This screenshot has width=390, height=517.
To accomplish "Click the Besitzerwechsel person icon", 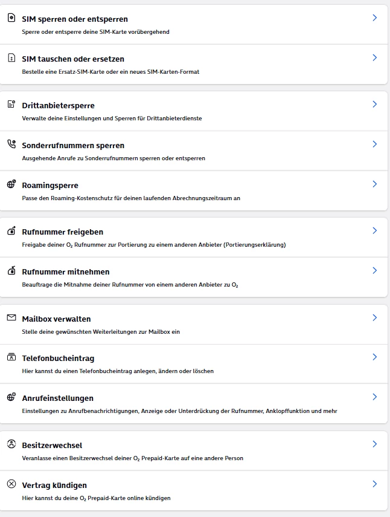I will [x=11, y=444].
